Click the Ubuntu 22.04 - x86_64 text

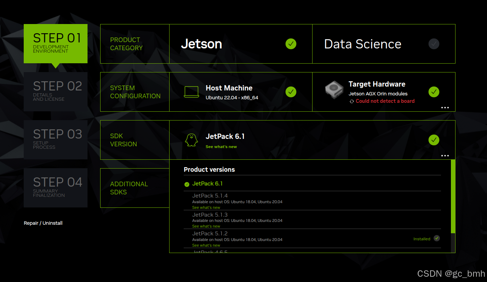coord(232,98)
